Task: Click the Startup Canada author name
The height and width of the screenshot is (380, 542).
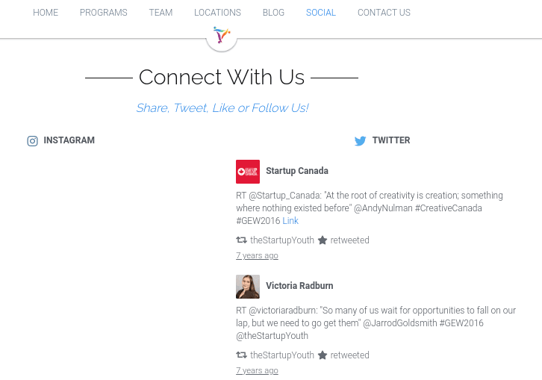Action: pyautogui.click(x=297, y=171)
